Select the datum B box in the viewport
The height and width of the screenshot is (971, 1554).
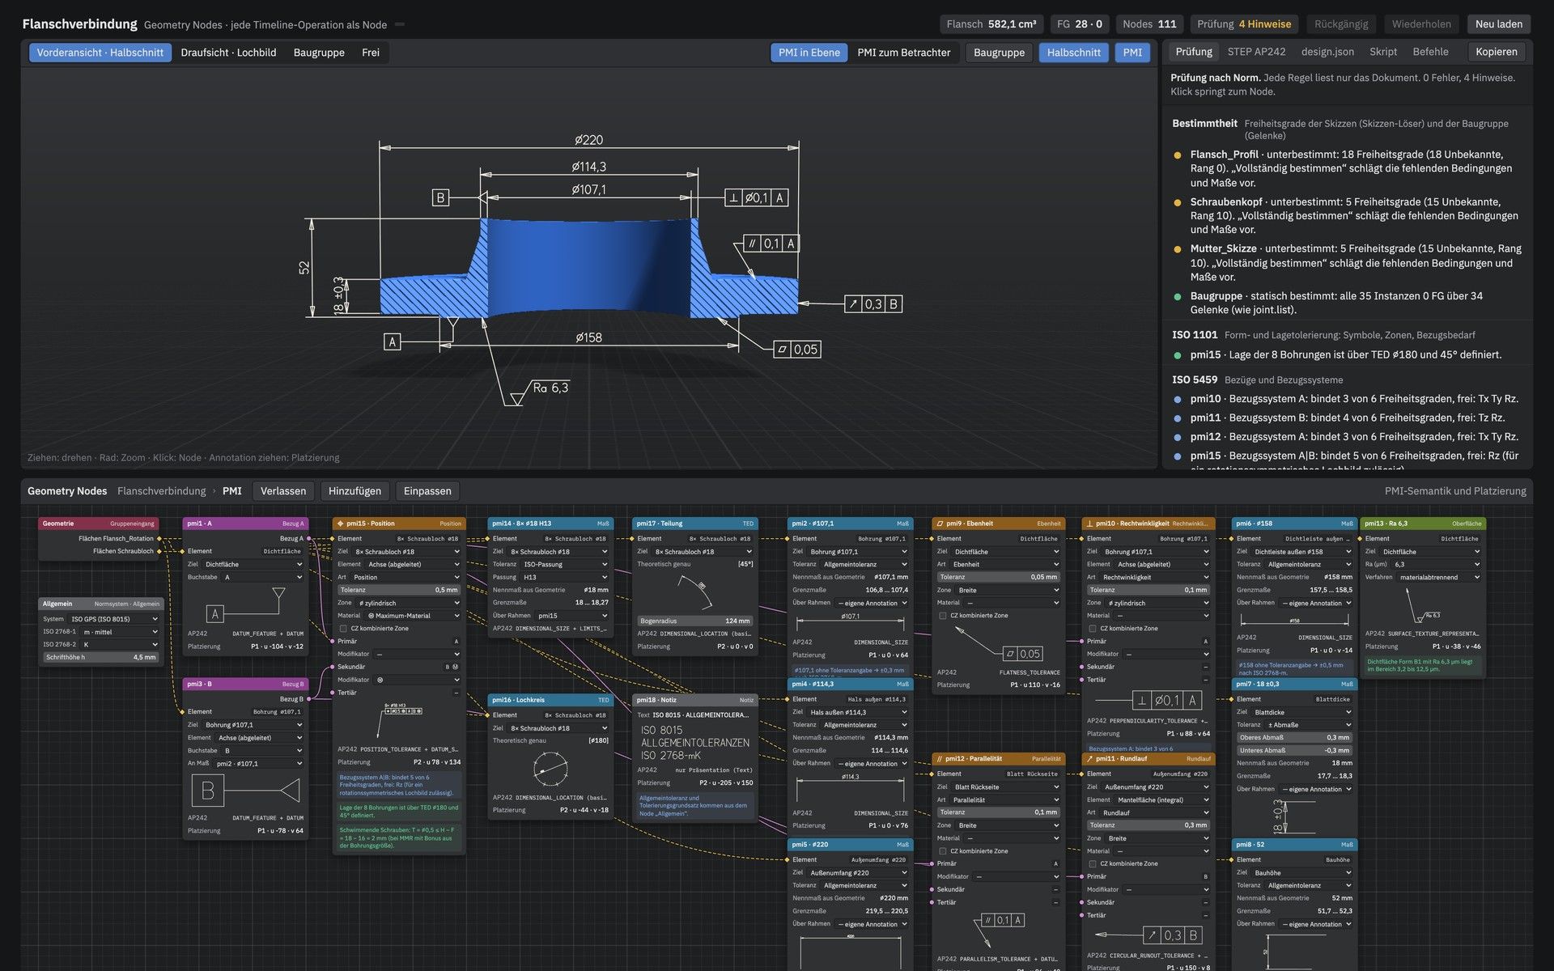click(x=440, y=197)
